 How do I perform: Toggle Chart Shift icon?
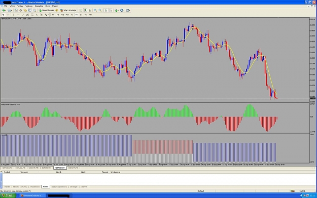(111, 10)
